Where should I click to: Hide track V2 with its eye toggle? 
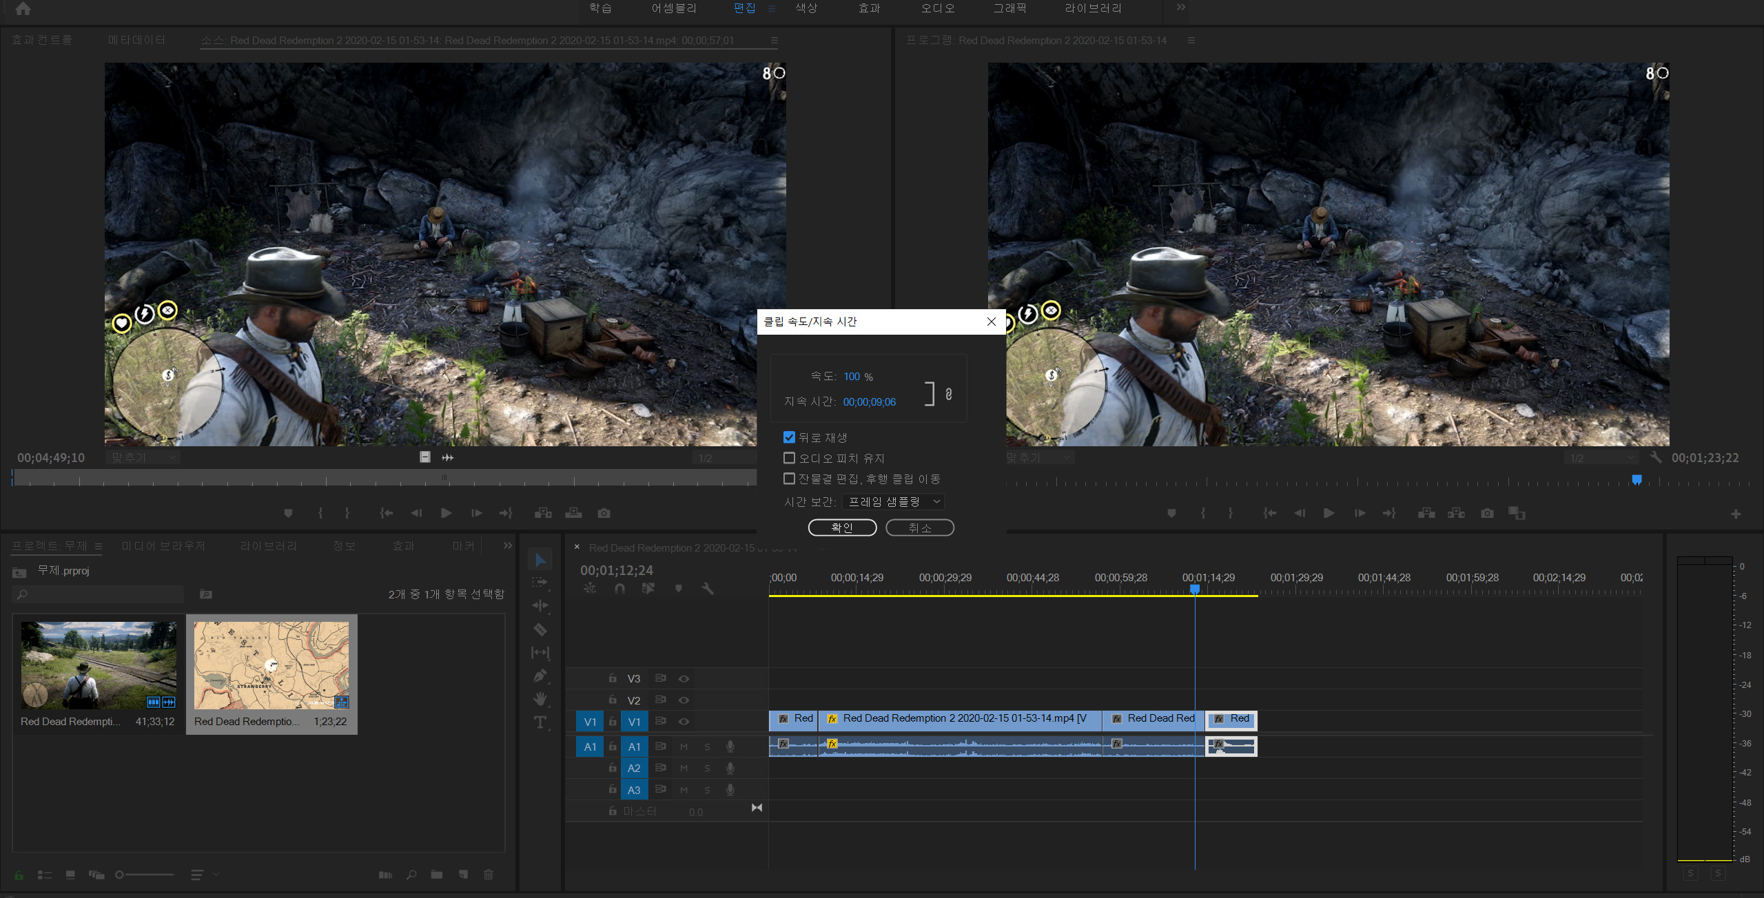[684, 700]
